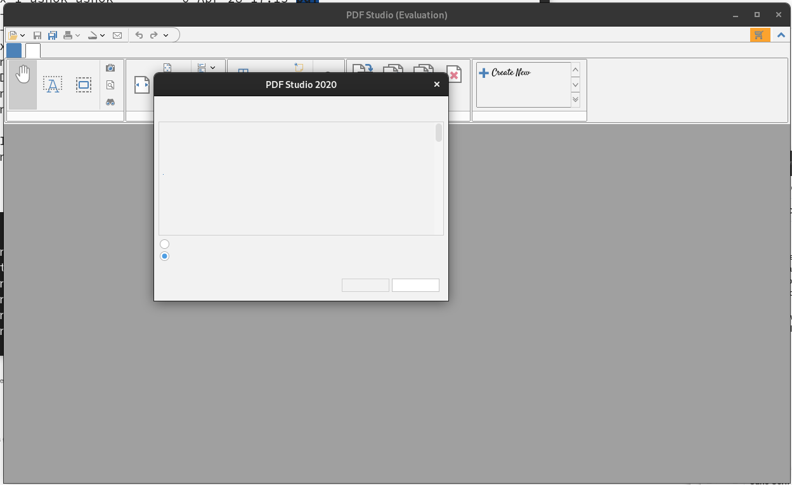Select the white ribbon tab
The image size is (792, 485).
tap(32, 51)
